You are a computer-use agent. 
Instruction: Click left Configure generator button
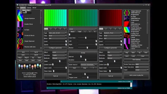point(55,48)
